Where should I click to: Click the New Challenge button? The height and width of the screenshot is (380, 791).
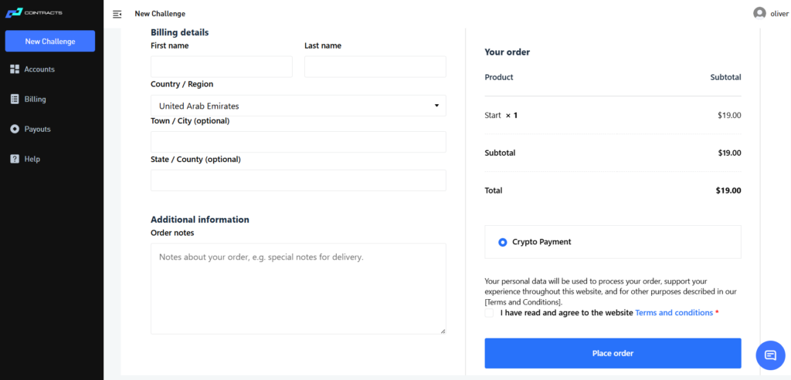(50, 42)
